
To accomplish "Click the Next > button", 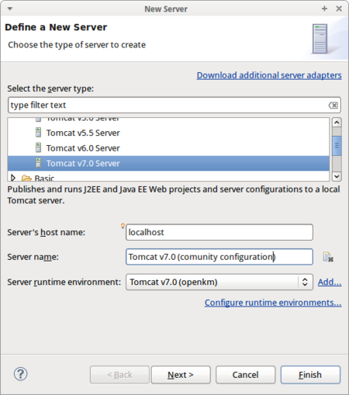I will click(181, 375).
